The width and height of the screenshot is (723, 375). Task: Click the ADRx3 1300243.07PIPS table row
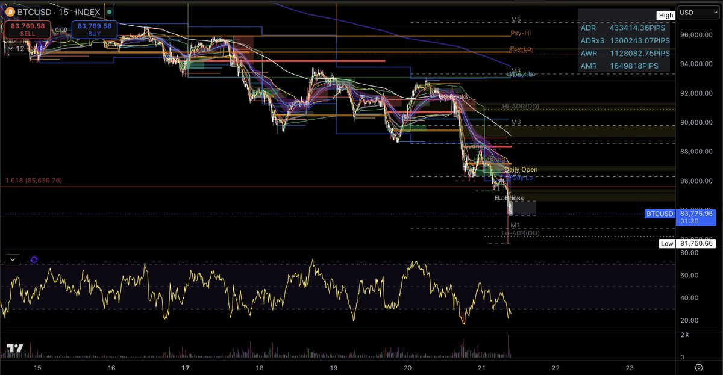click(624, 40)
